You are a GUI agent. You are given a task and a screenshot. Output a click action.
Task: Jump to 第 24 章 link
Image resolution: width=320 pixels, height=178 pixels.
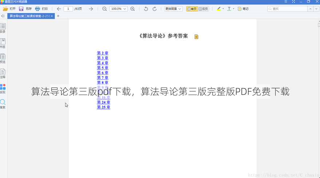(x=103, y=102)
